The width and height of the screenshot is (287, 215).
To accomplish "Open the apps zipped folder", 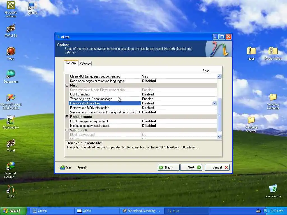I will click(x=251, y=53).
